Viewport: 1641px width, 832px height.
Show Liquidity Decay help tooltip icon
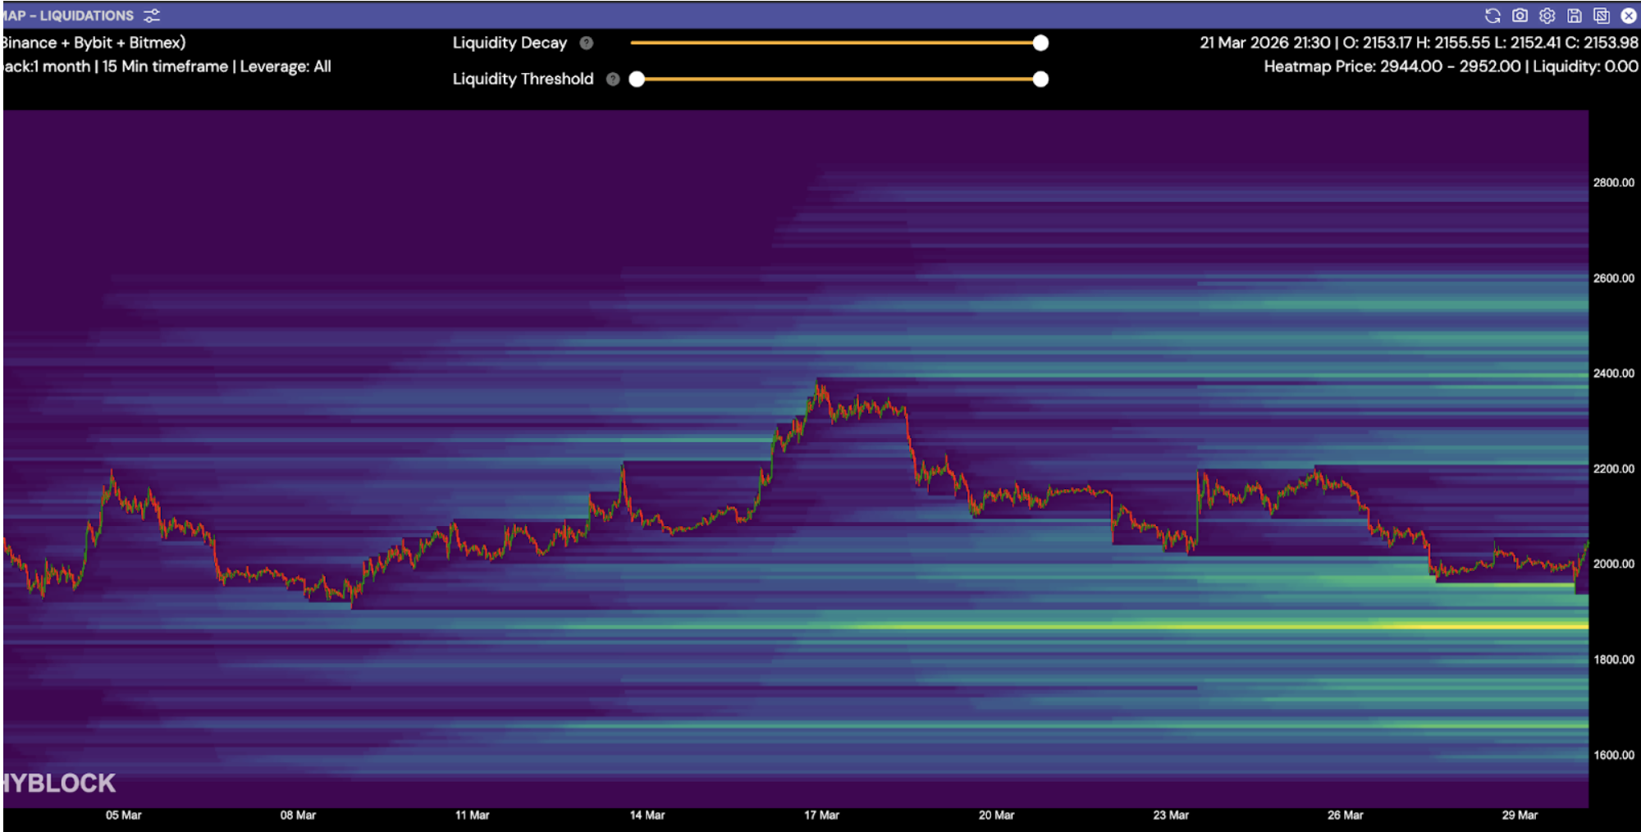[586, 43]
